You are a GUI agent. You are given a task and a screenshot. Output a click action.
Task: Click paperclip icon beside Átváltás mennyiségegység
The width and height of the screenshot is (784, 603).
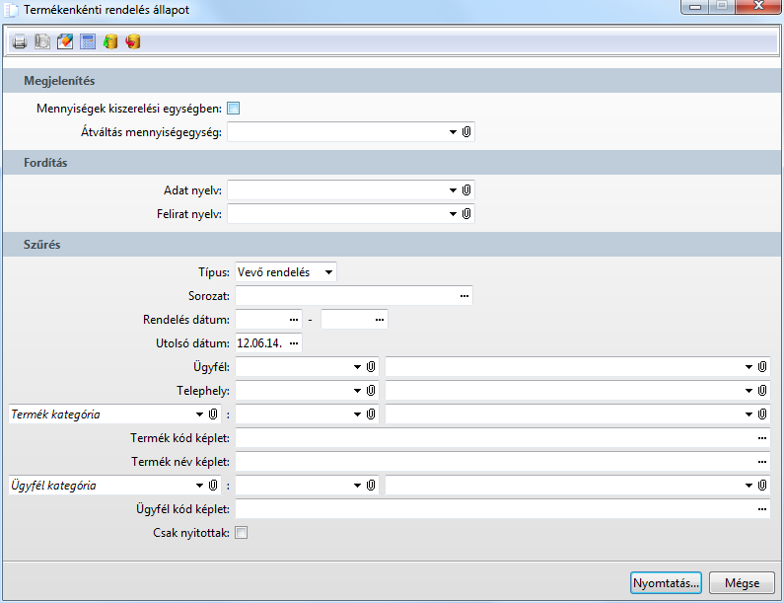tap(466, 131)
